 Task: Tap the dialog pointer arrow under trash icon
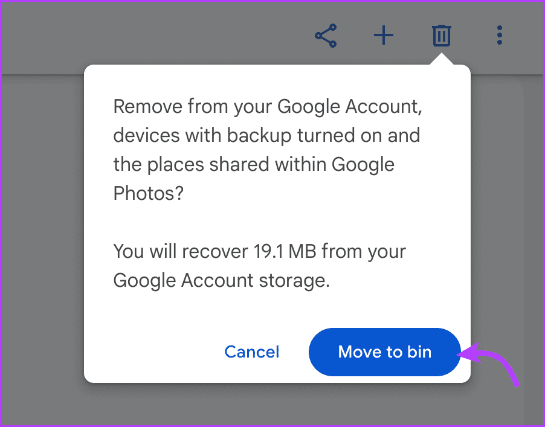point(440,60)
